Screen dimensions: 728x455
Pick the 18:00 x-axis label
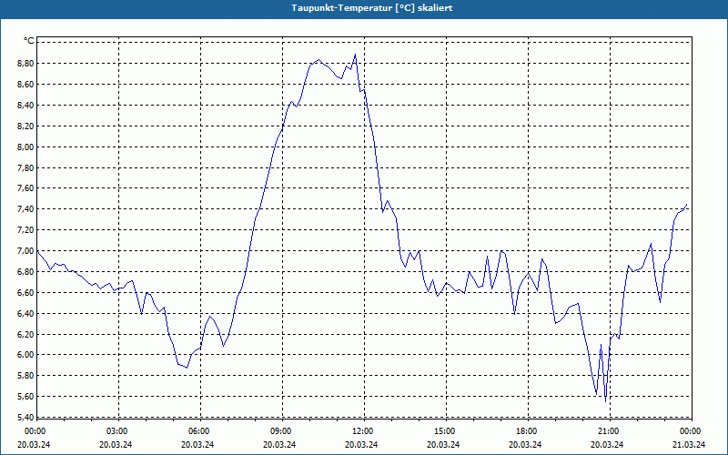[528, 430]
